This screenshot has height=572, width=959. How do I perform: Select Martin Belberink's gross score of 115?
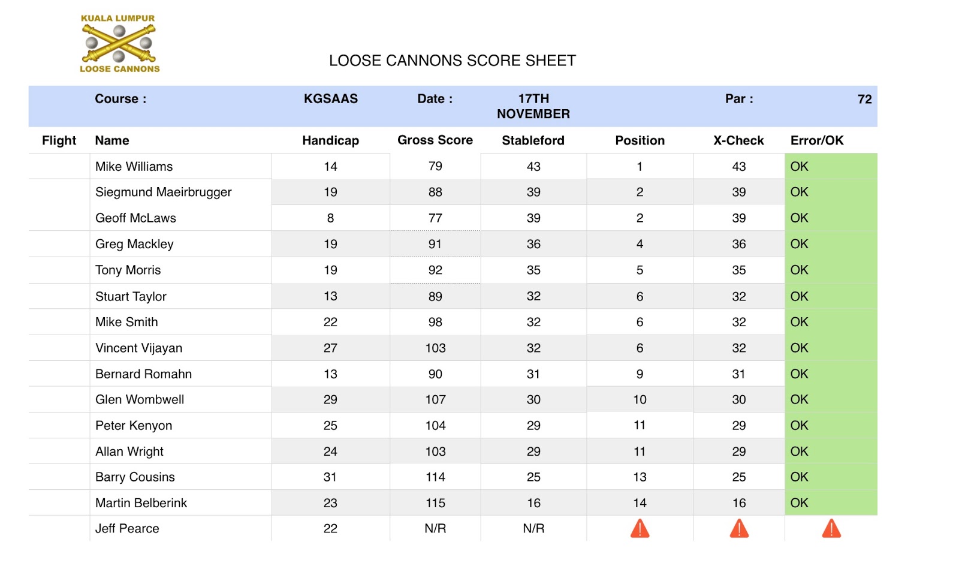pos(435,503)
